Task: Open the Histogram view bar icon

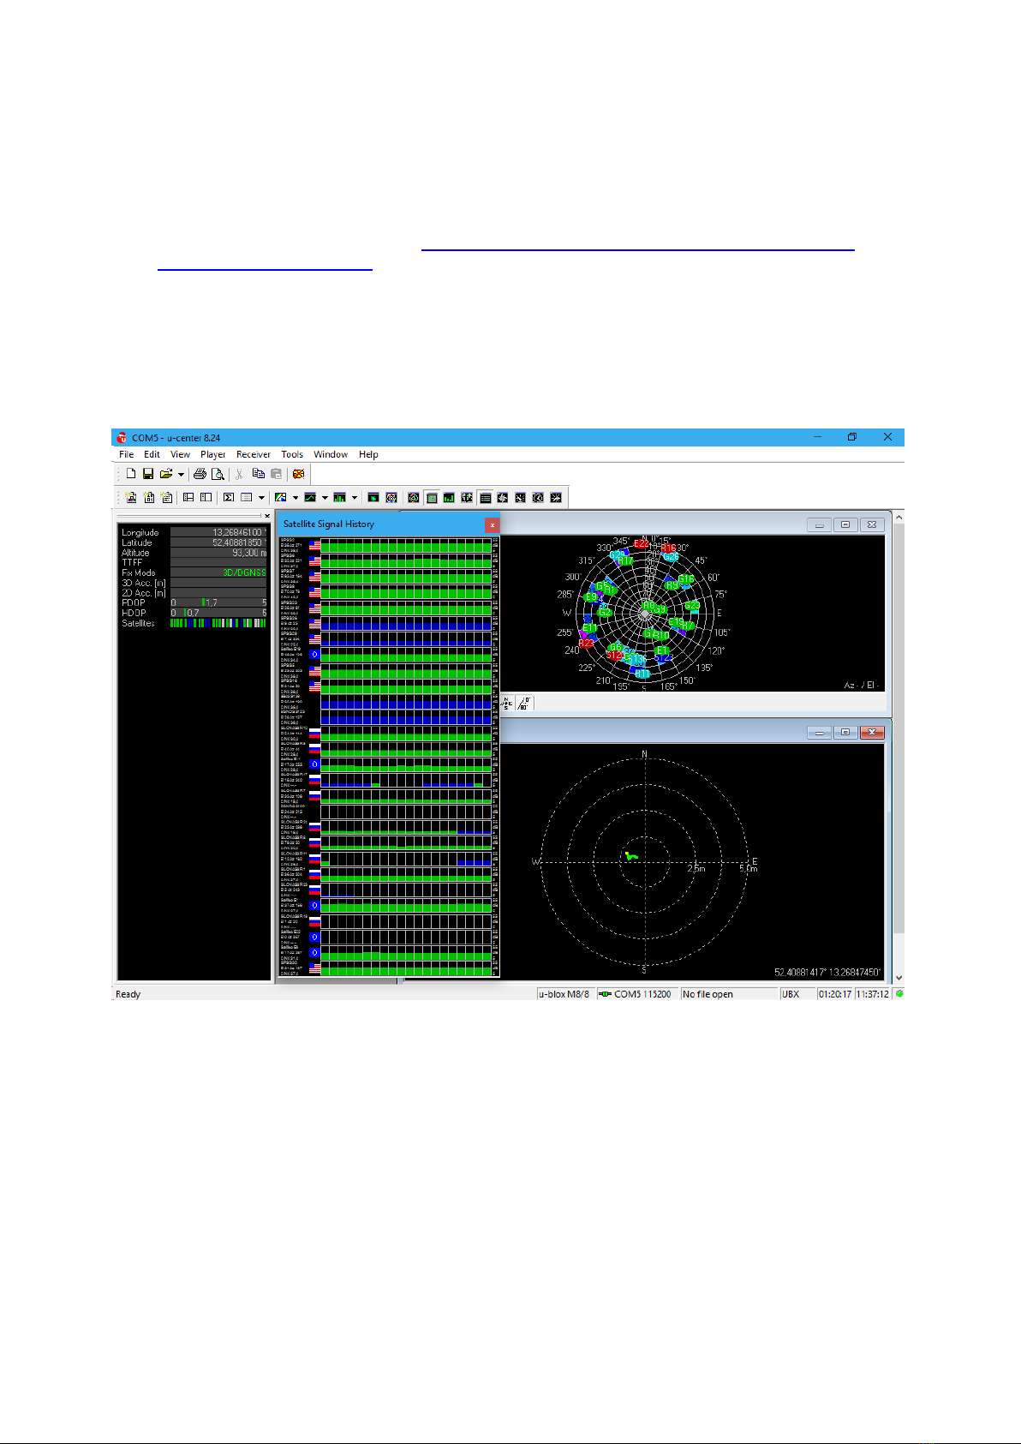Action: 339,497
